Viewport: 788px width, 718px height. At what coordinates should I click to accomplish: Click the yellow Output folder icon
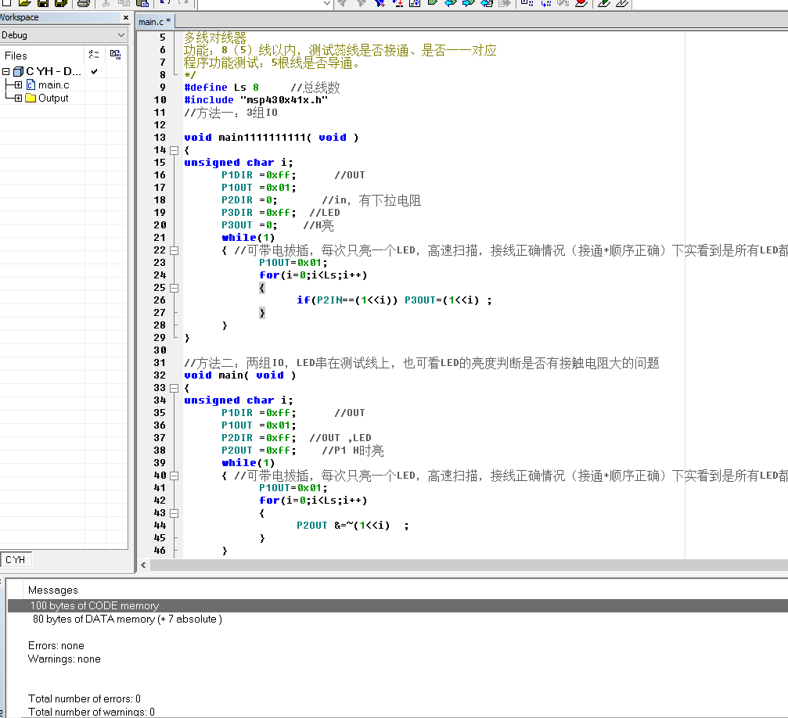tap(31, 98)
